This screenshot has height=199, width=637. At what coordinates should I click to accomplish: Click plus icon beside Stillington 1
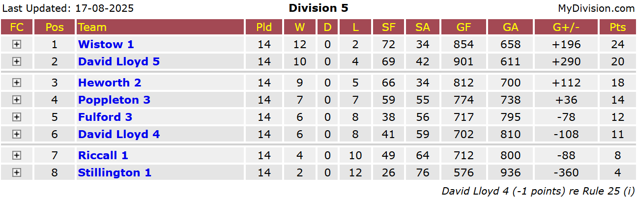coord(17,172)
